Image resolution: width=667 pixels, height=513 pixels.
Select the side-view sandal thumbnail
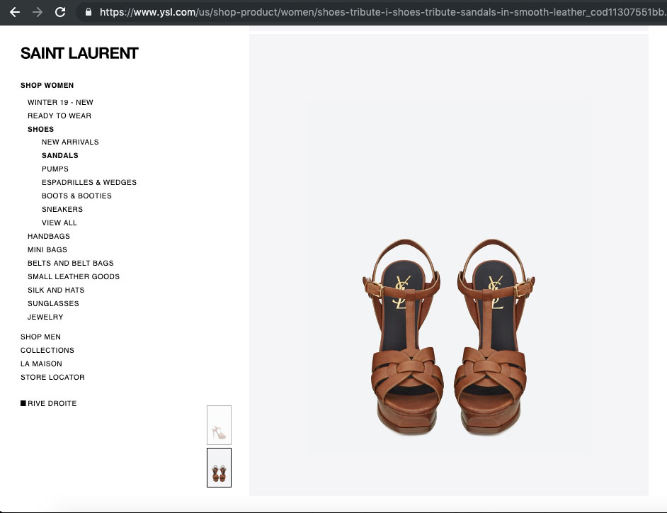click(219, 425)
